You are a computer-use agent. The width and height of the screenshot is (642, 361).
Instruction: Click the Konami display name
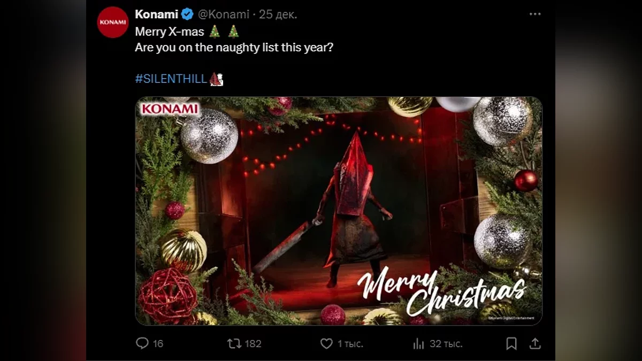tap(156, 14)
